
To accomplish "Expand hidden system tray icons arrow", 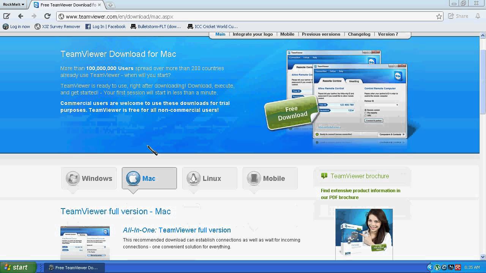I will point(430,267).
